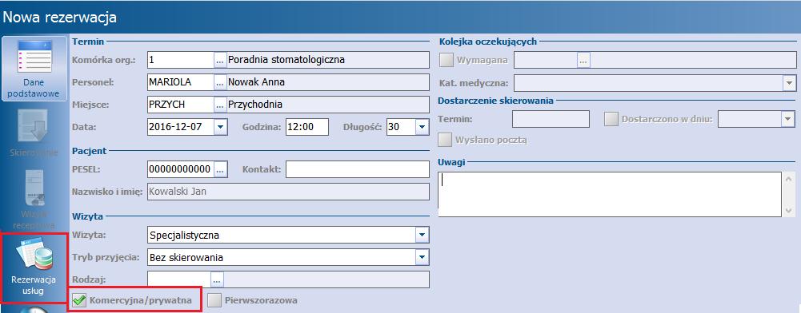Screen dimensions: 801x313
Task: Click the Przychodnia place name
Action: 255,105
